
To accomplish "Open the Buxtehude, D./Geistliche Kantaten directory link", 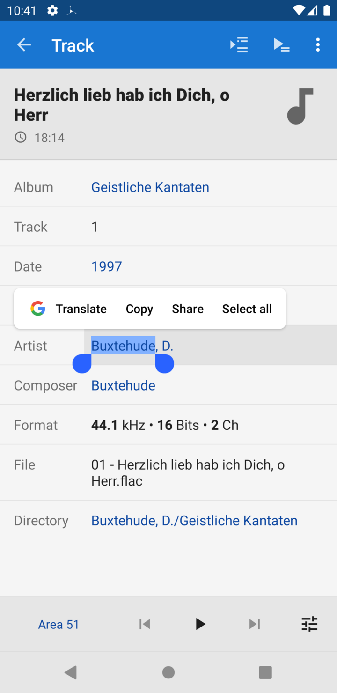I will pyautogui.click(x=194, y=521).
